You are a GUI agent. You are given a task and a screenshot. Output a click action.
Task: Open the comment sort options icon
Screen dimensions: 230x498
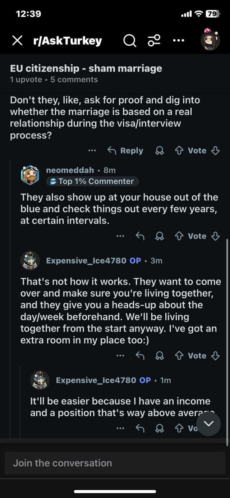tap(154, 41)
